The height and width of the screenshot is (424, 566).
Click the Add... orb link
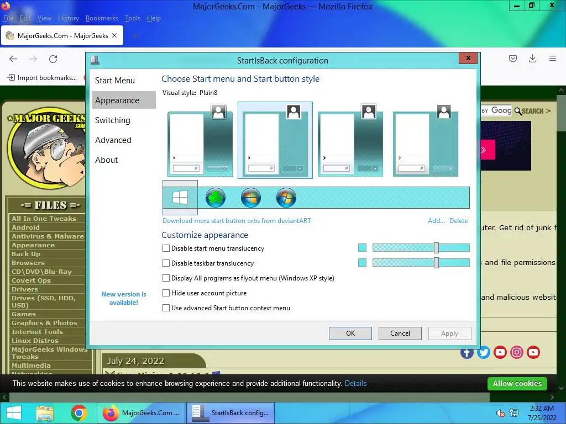(x=437, y=221)
